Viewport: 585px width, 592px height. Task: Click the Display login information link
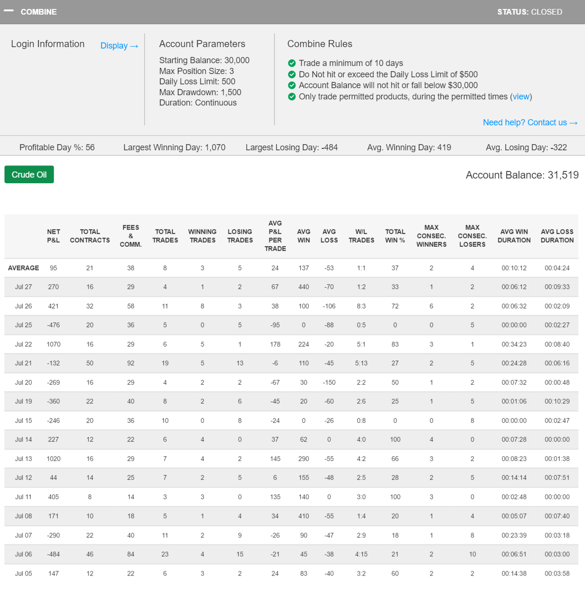coord(119,46)
